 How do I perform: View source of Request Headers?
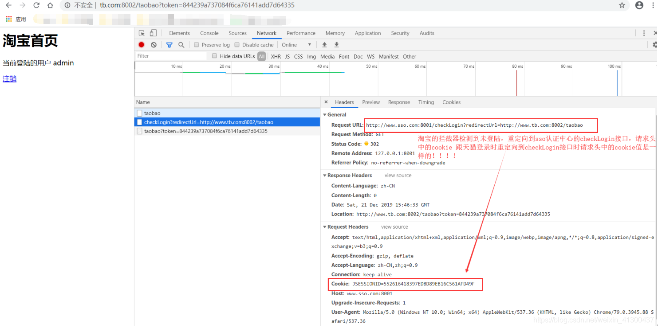pyautogui.click(x=394, y=227)
